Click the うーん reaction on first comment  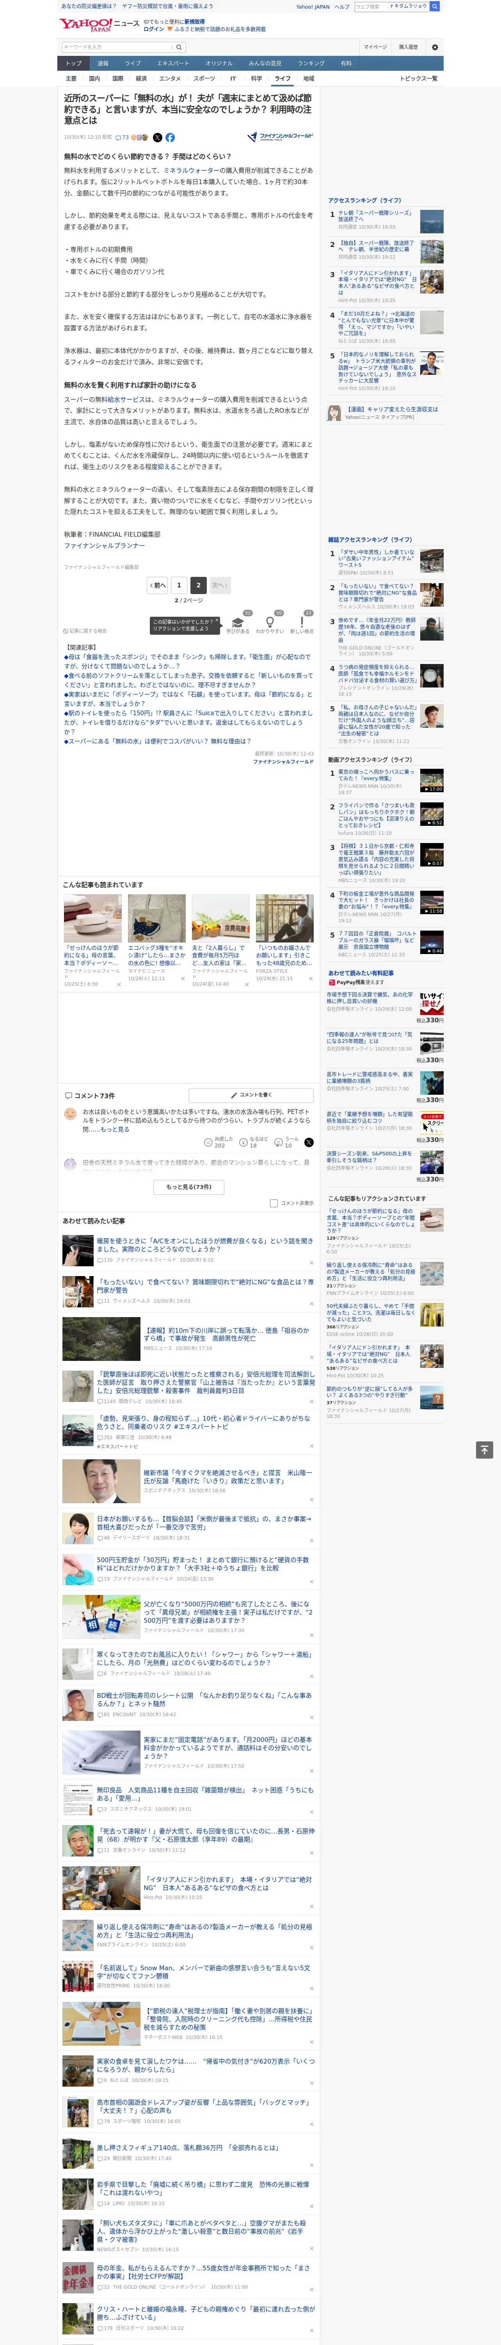tap(287, 1142)
